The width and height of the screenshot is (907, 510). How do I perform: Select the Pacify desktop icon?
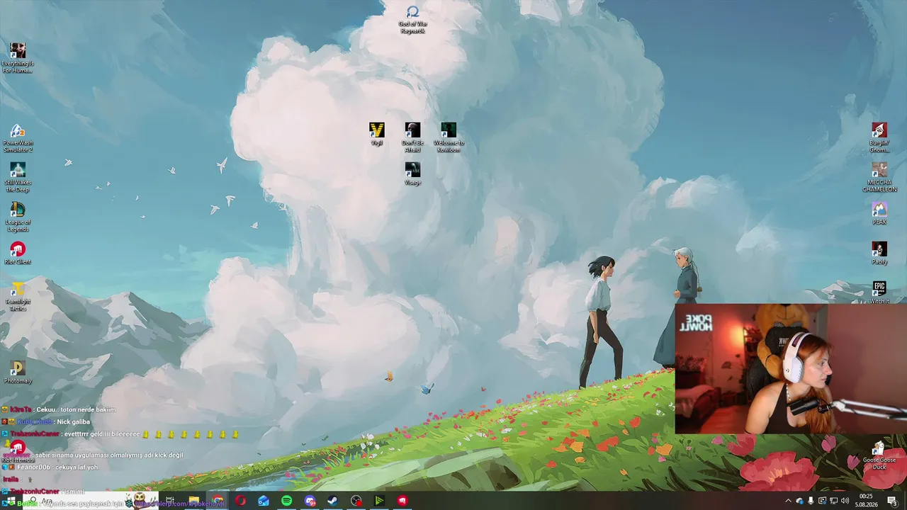[x=879, y=254]
